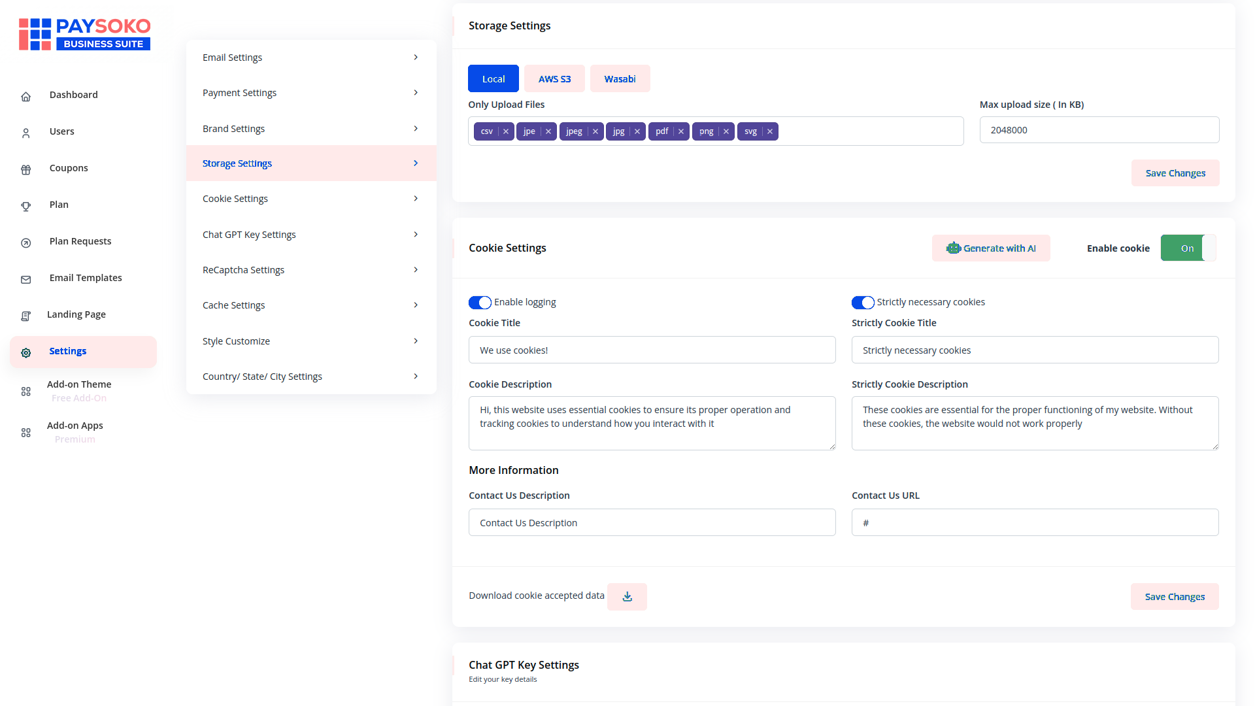Switch to AWS S3 storage tab
This screenshot has width=1255, height=706.
pos(554,79)
